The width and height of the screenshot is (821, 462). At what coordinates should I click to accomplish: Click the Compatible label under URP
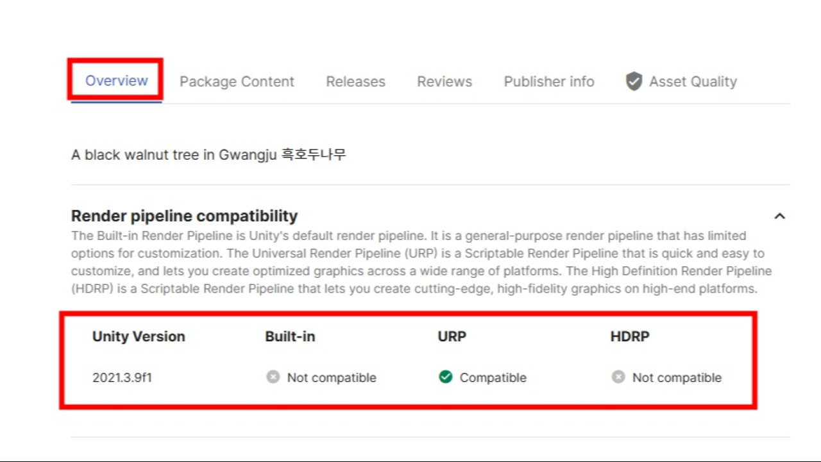coord(493,378)
